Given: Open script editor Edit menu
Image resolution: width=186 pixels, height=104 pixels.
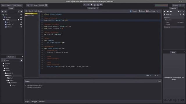Looking at the screenshot, I should pyautogui.click(x=35, y=11).
